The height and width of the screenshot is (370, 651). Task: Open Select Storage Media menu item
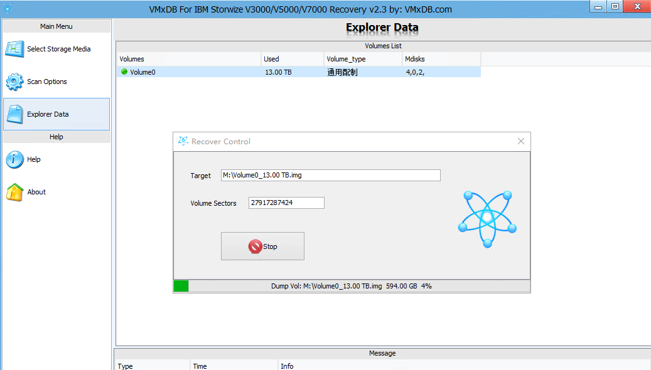click(56, 49)
